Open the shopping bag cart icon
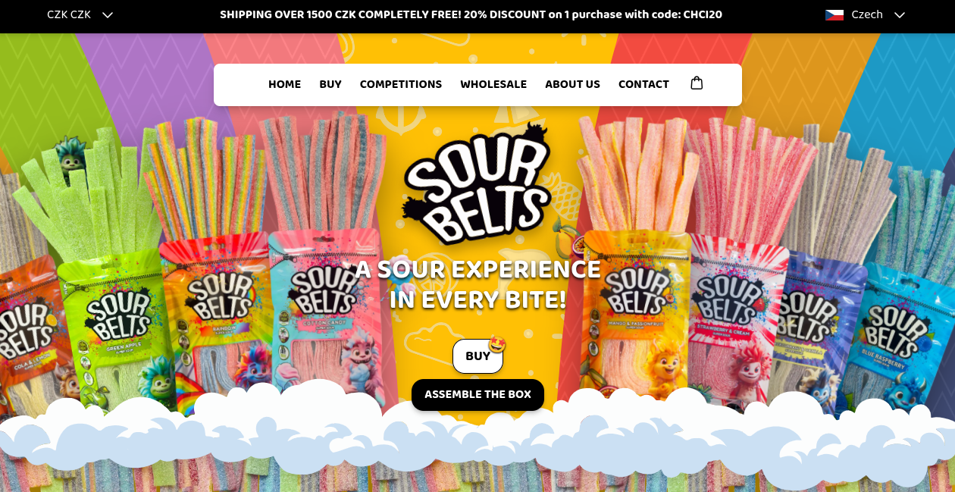 697,83
